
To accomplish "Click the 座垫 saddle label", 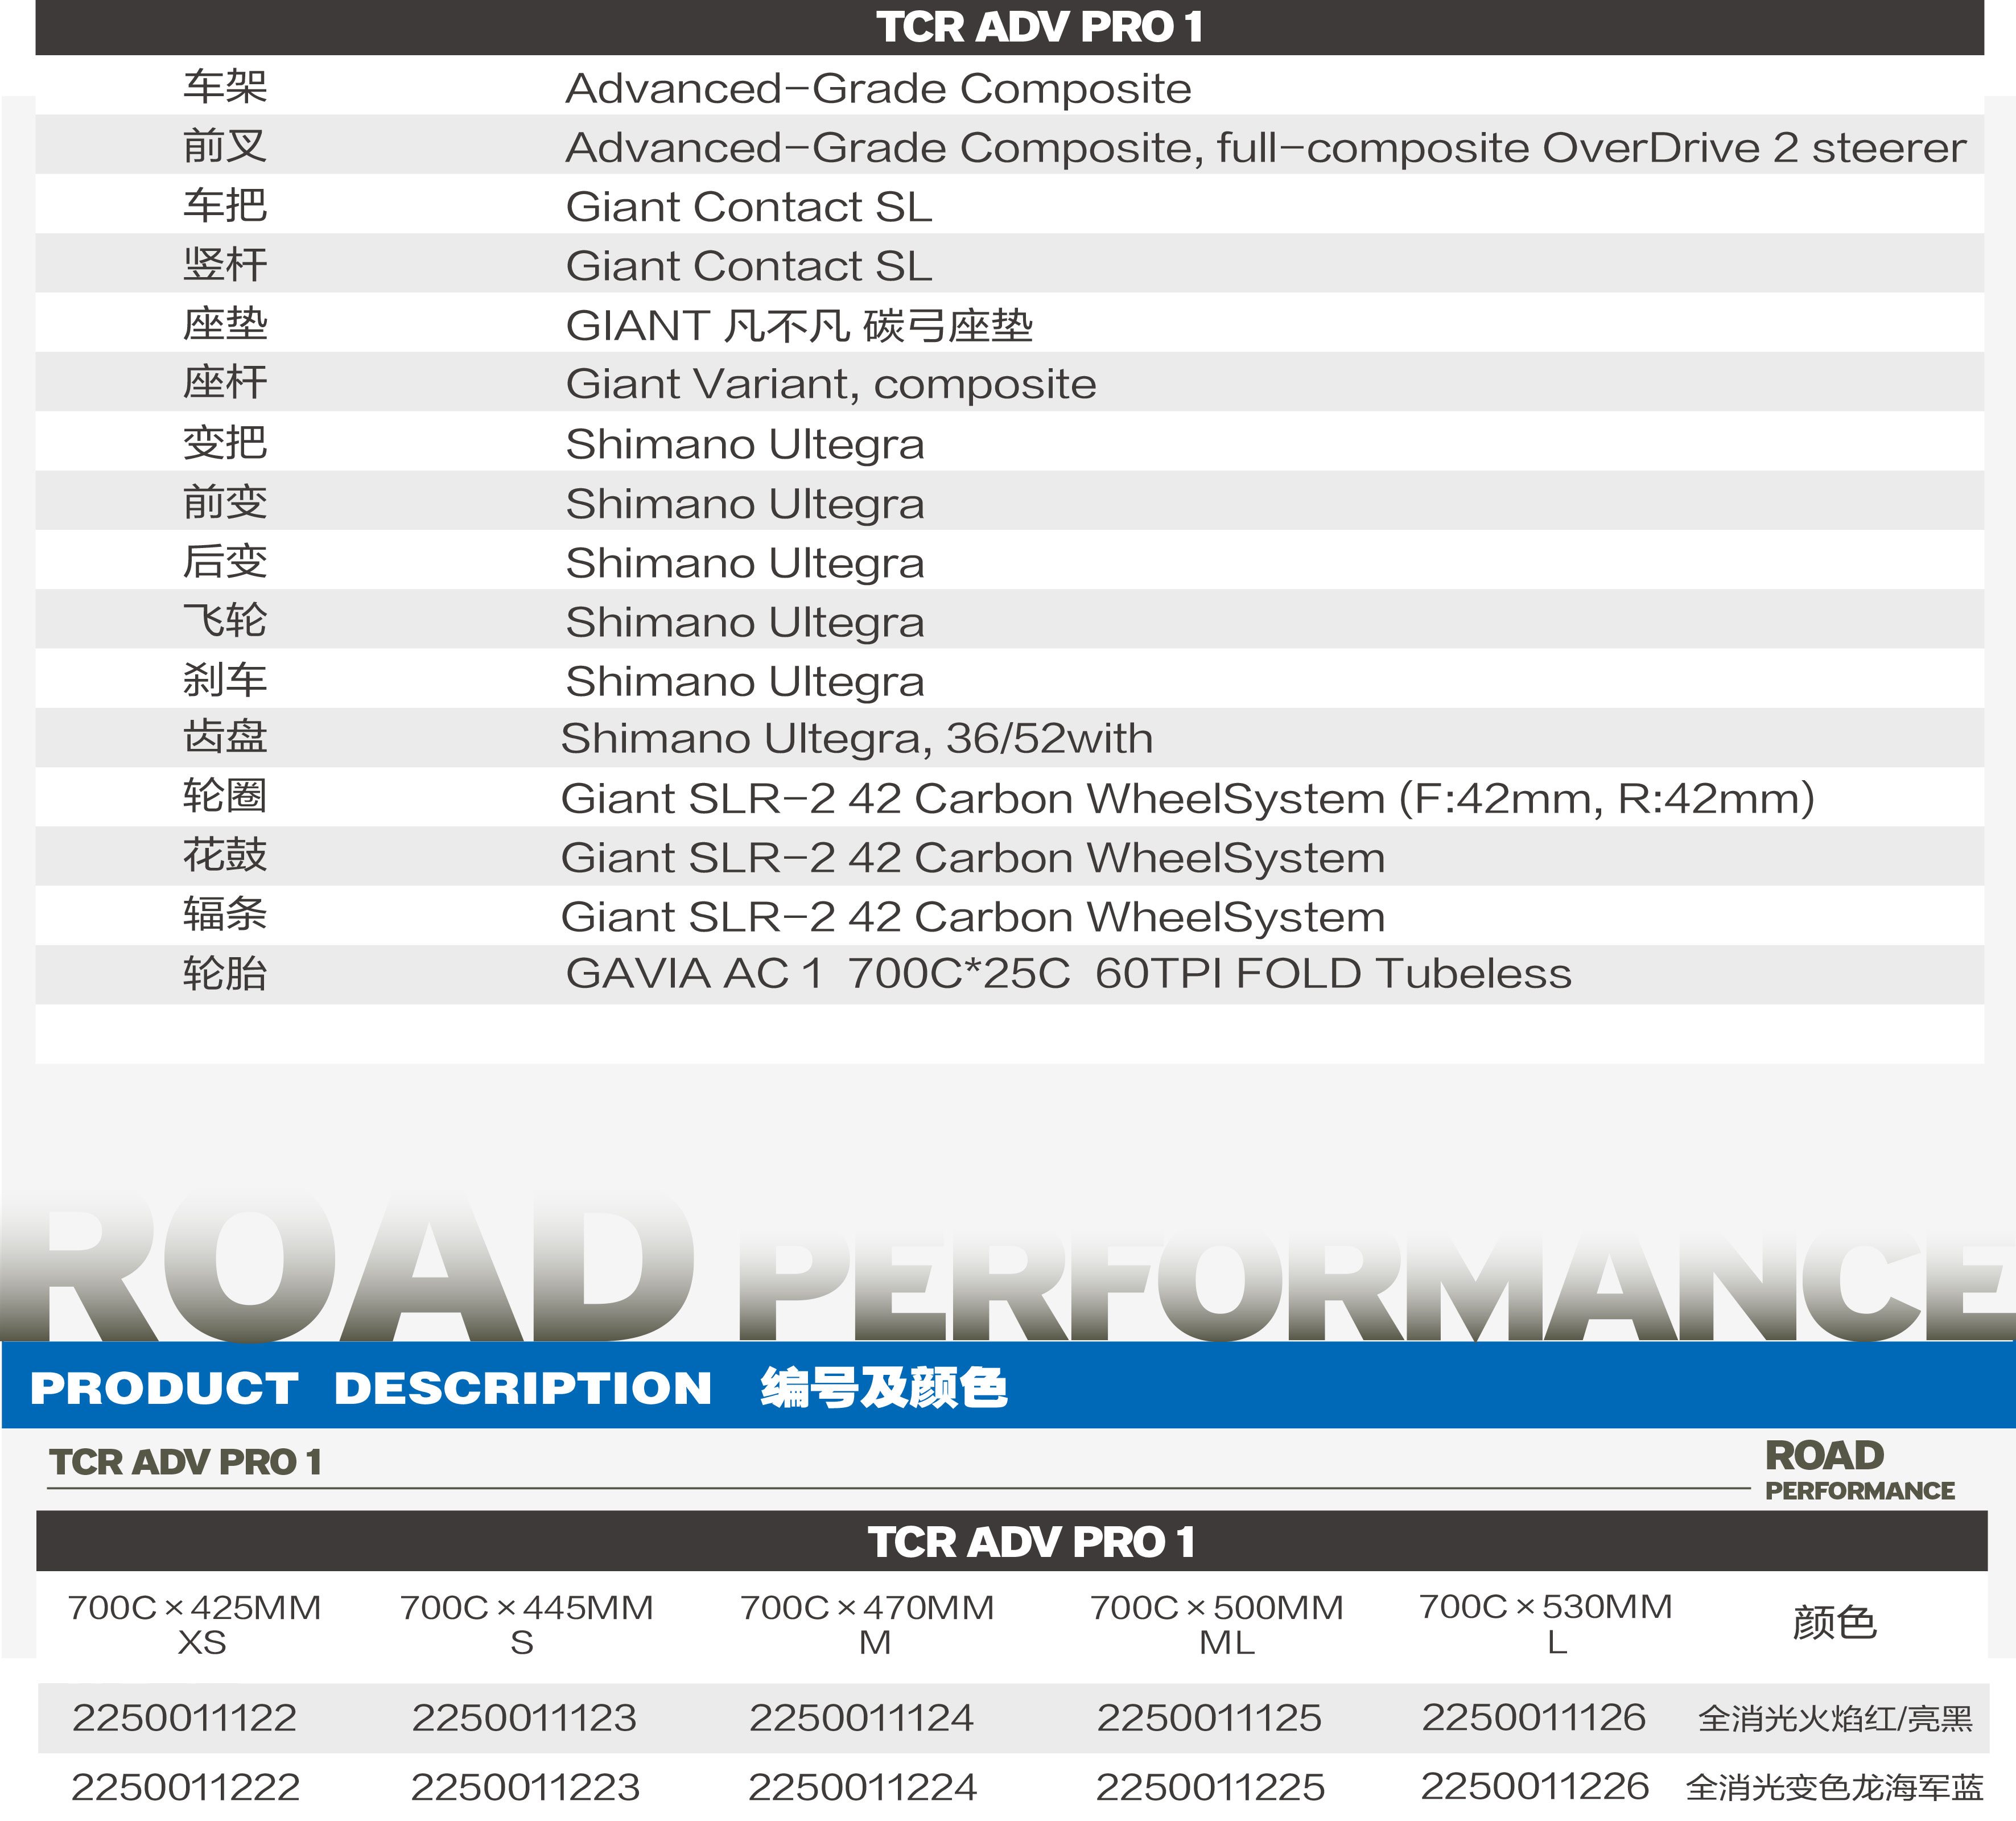I will [225, 323].
